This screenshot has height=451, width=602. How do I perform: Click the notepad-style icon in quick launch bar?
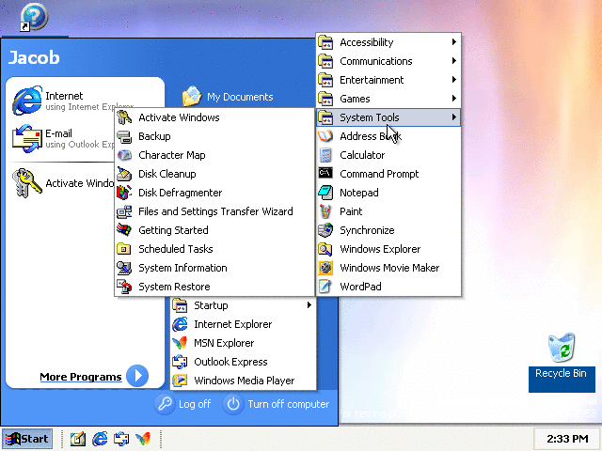tap(78, 439)
